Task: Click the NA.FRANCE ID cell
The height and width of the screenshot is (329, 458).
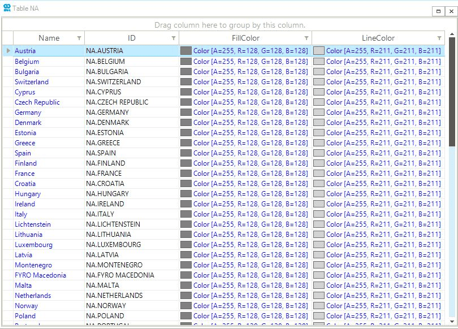Action: [104, 174]
